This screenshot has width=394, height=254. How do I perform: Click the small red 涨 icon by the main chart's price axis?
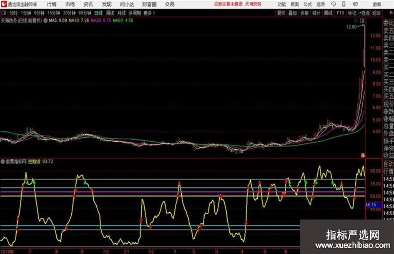tap(363, 156)
